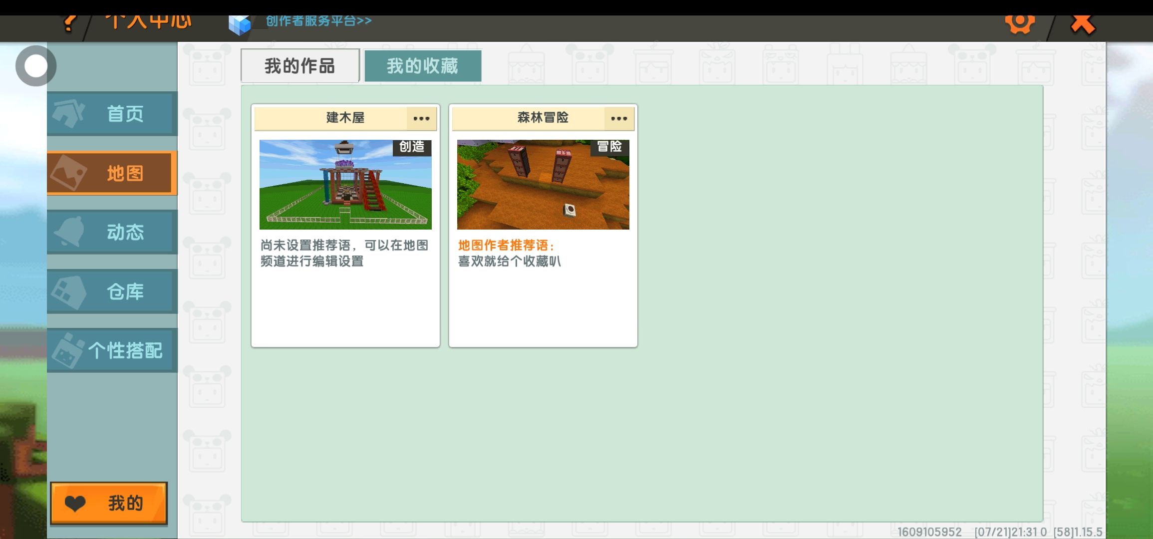Image resolution: width=1153 pixels, height=539 pixels.
Task: Tap the floating white circle button
Action: pyautogui.click(x=36, y=66)
